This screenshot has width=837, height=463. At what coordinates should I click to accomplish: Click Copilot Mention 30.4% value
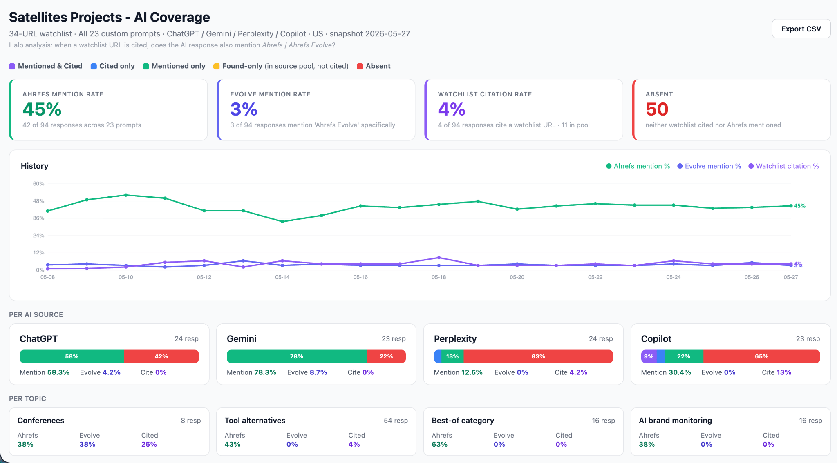[680, 372]
